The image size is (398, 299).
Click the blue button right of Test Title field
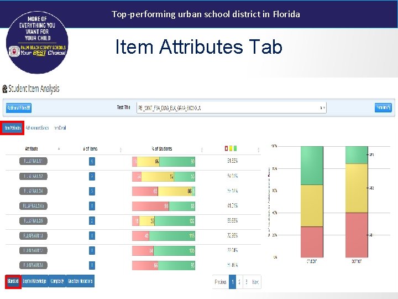383,107
